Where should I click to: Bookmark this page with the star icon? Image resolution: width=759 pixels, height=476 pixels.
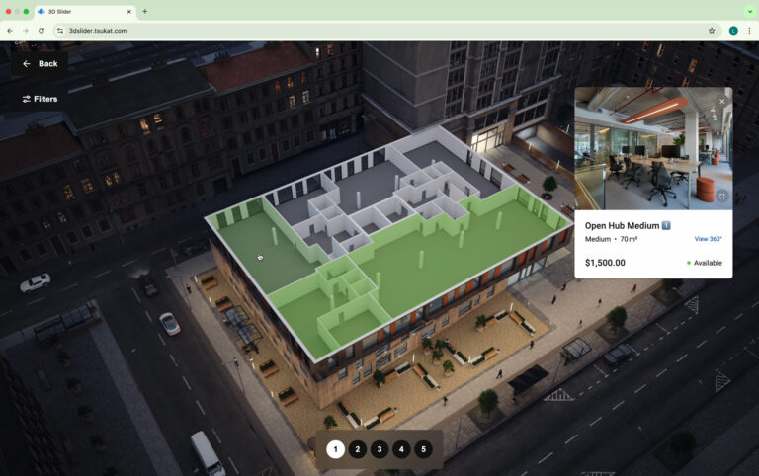712,31
